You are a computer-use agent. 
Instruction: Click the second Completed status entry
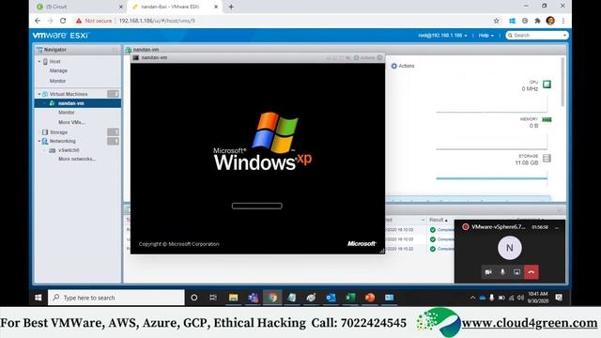coord(441,239)
